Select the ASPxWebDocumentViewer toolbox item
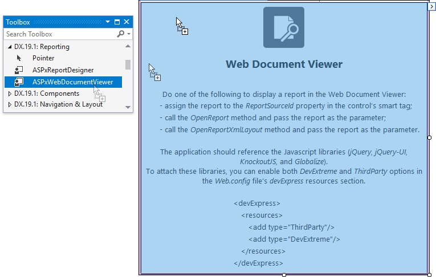The image size is (436, 277). pyautogui.click(x=63, y=82)
